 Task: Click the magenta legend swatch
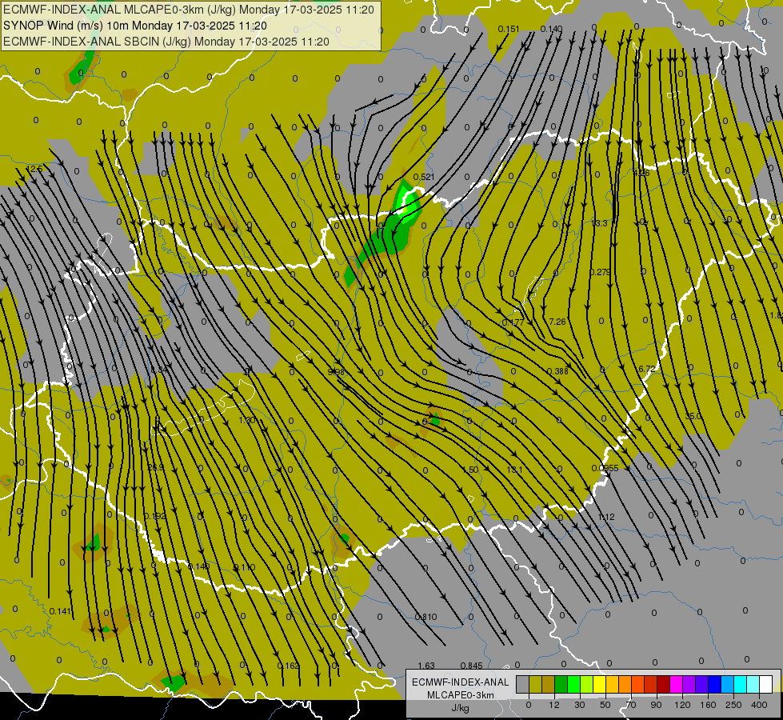(x=677, y=684)
